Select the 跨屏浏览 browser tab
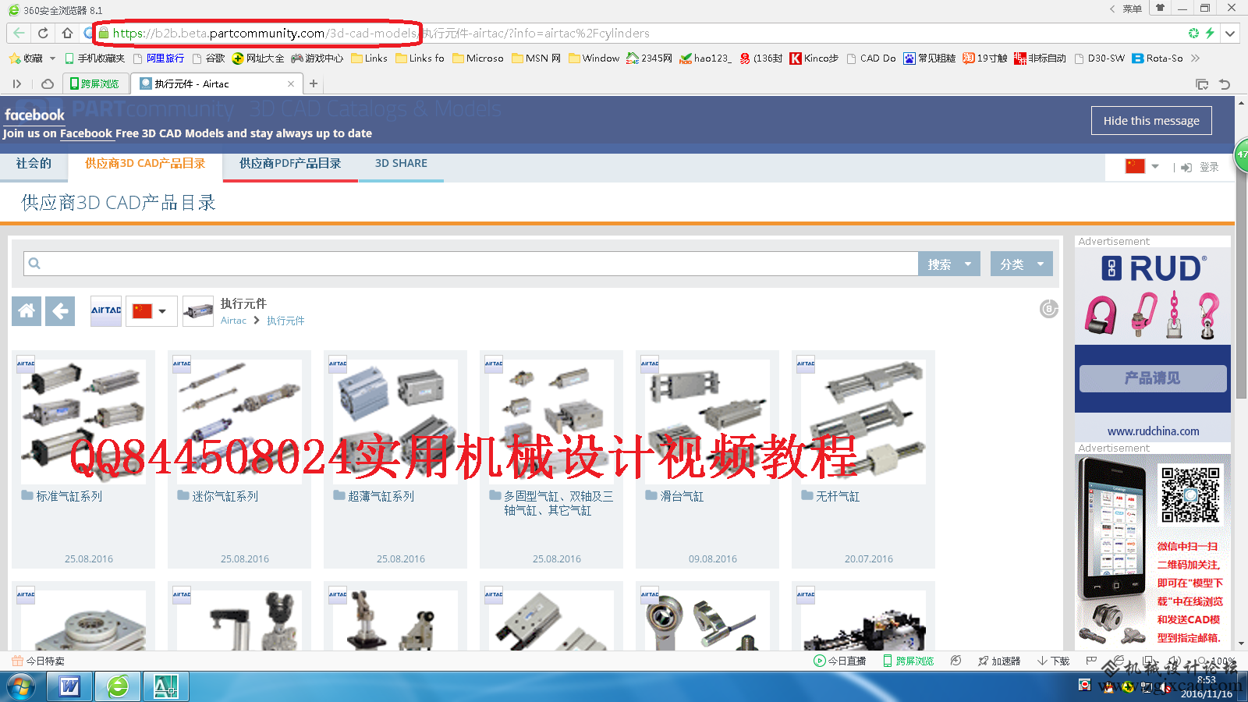 pos(95,83)
